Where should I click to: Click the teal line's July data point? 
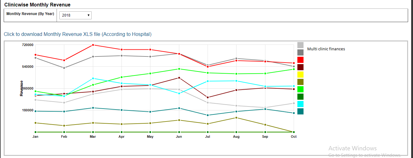(208, 115)
